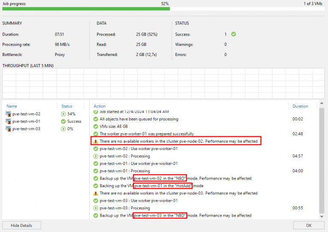Click check icon for 'All objects have been queued'
328x232 pixels.
pyautogui.click(x=96, y=119)
